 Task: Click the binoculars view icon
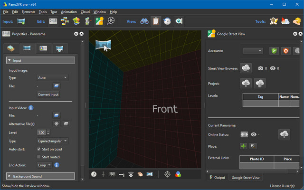[x=143, y=21]
